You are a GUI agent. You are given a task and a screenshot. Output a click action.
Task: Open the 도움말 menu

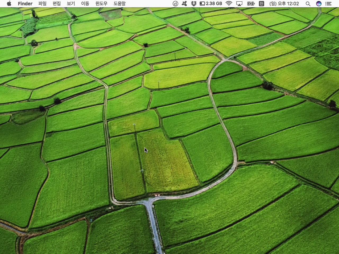[120, 3]
